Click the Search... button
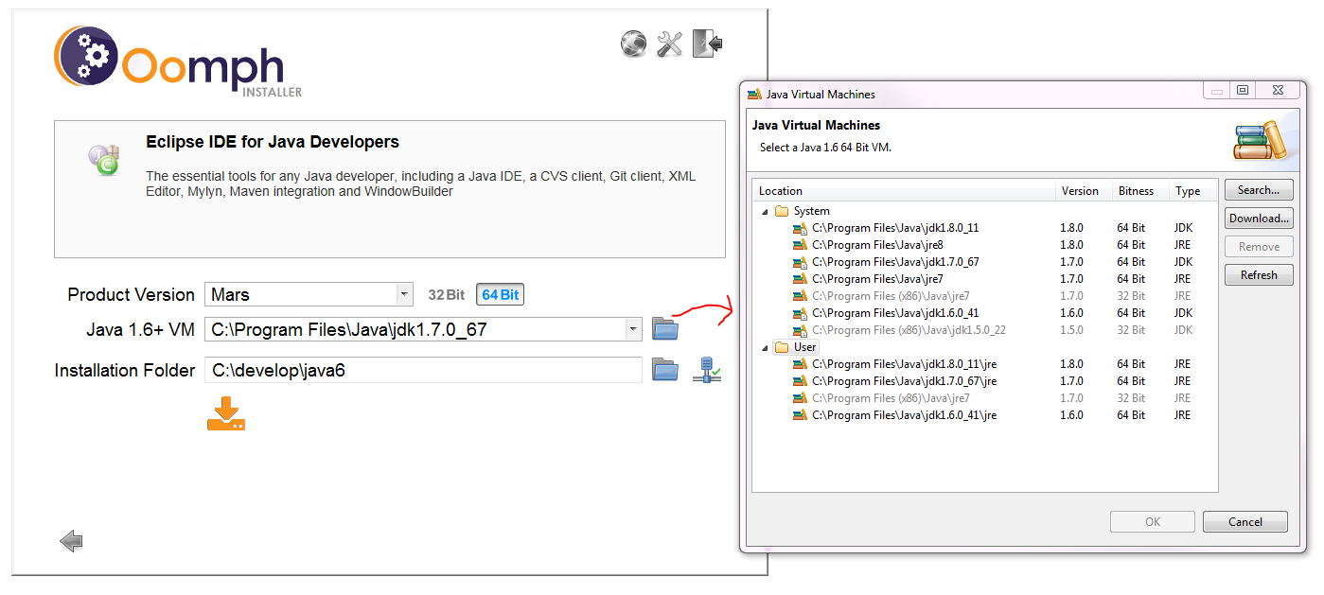Viewport: 1324px width, 595px height. pos(1259,190)
